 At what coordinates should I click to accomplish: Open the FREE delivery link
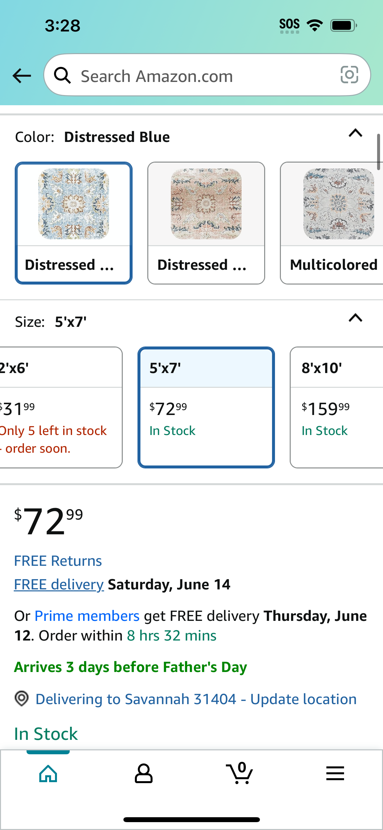(x=59, y=584)
